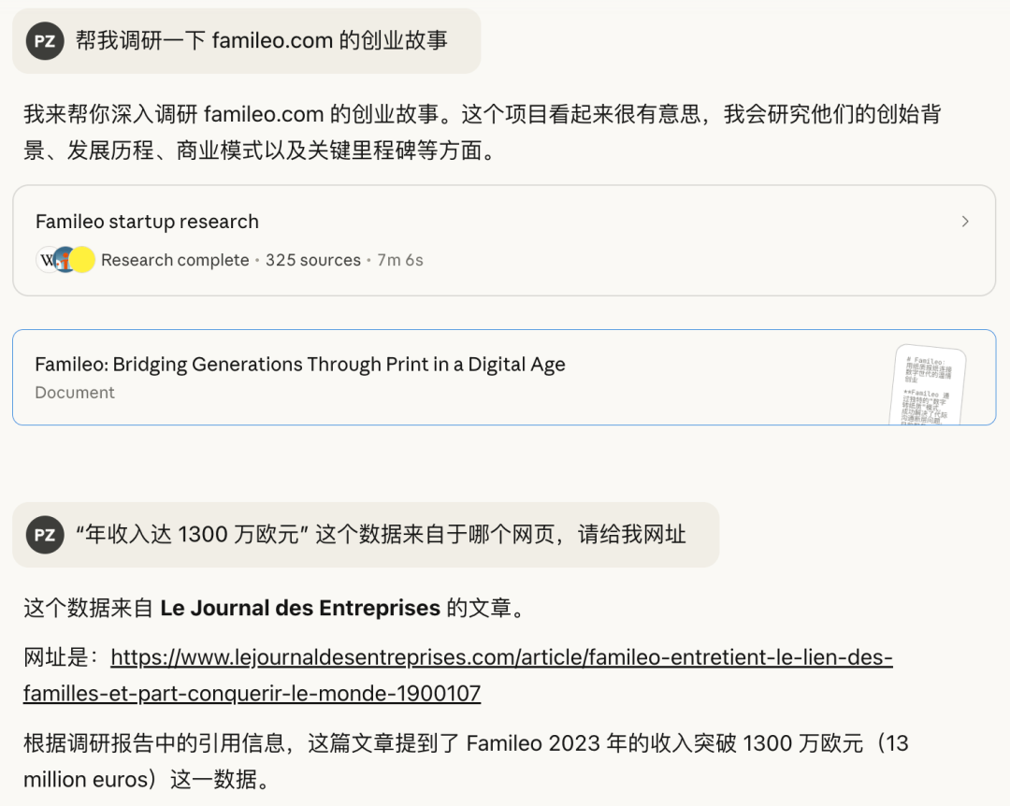Click the yellow source icon in research card

click(82, 260)
